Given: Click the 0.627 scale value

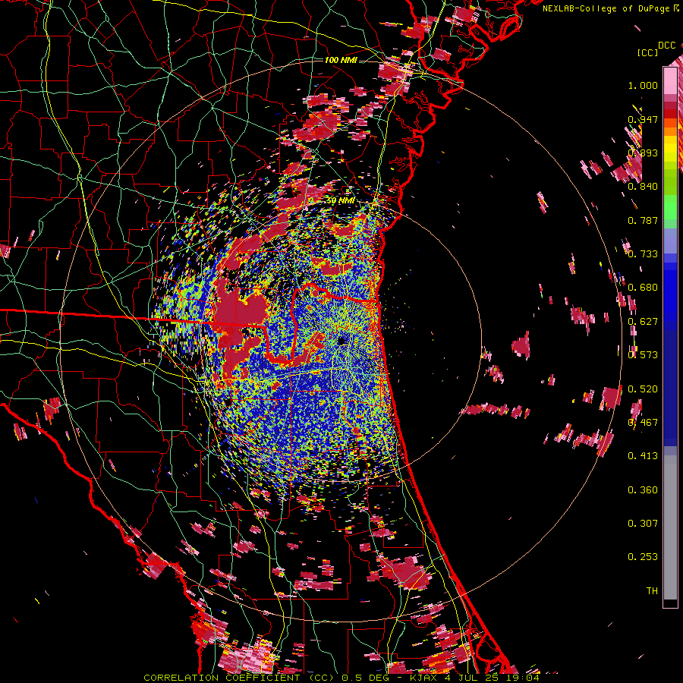Looking at the screenshot, I should click(643, 321).
